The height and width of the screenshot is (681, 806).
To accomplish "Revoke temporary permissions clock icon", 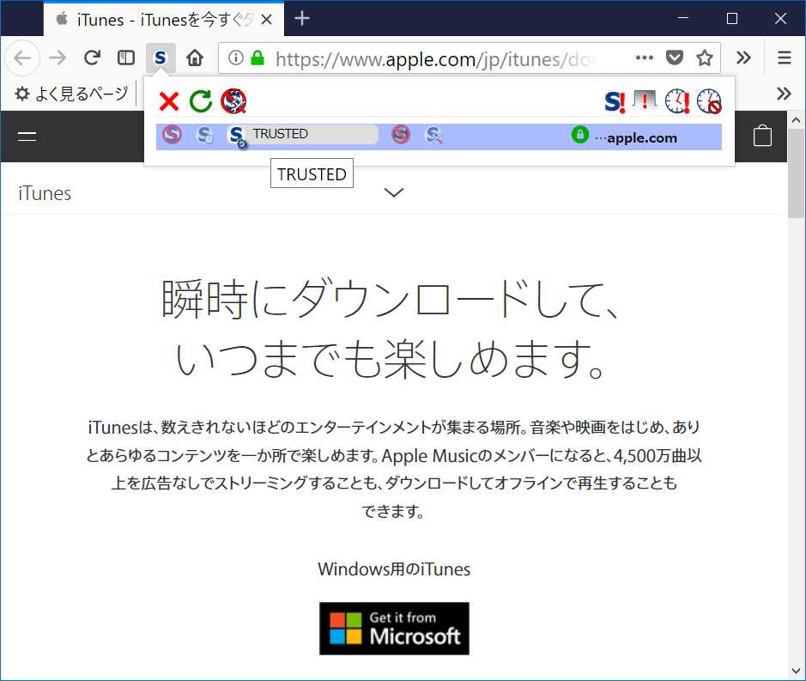I will tap(709, 100).
